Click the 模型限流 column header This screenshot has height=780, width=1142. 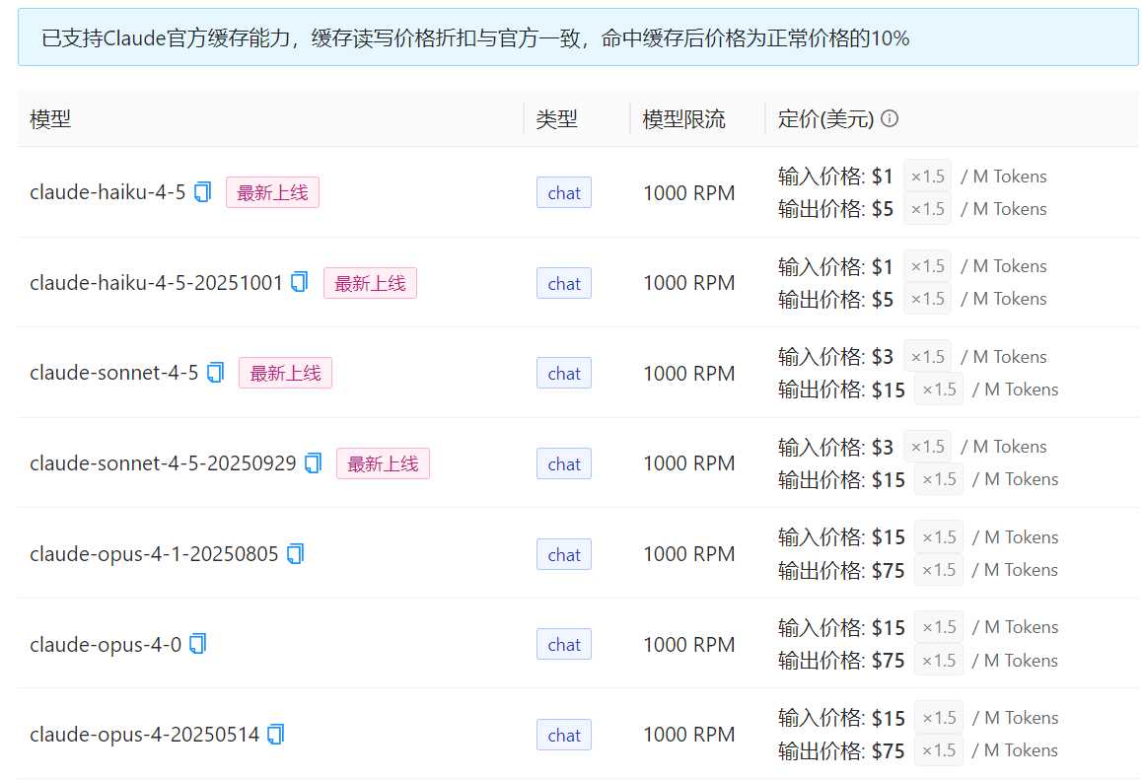click(x=683, y=119)
